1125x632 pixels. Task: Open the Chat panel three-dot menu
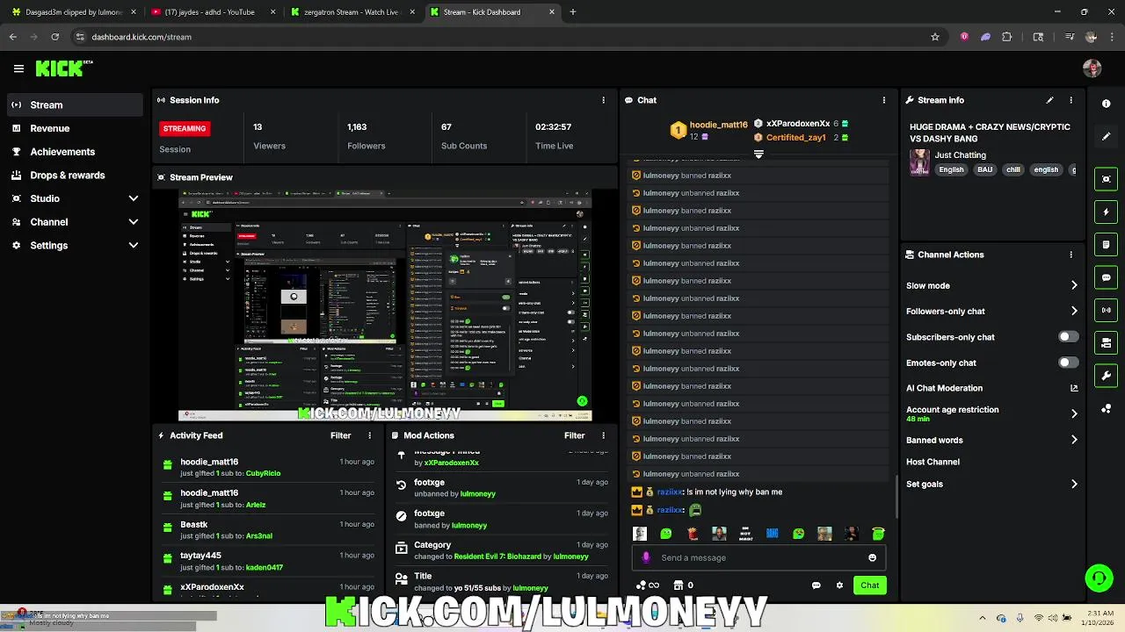[884, 100]
